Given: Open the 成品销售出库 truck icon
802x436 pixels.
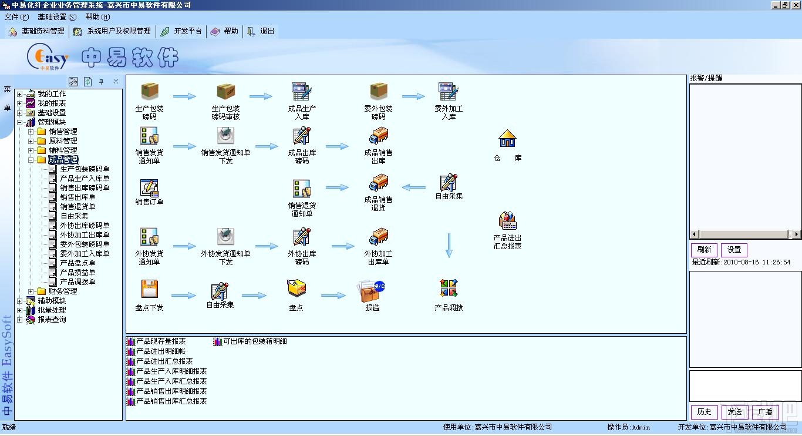Looking at the screenshot, I should [378, 136].
